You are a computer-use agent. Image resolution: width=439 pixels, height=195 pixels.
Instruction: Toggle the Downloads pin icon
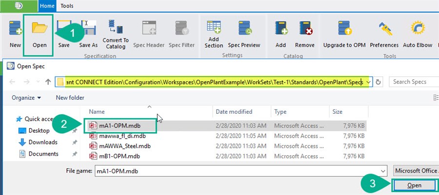[75, 142]
